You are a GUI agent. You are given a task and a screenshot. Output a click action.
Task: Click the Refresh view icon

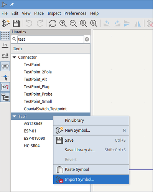(x=53, y=23)
